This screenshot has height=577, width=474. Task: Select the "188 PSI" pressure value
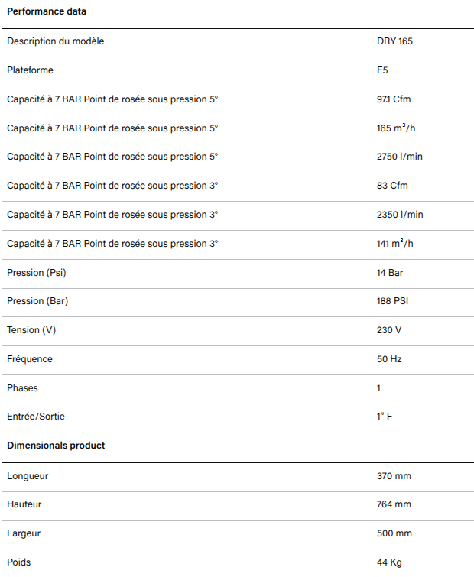coord(392,301)
